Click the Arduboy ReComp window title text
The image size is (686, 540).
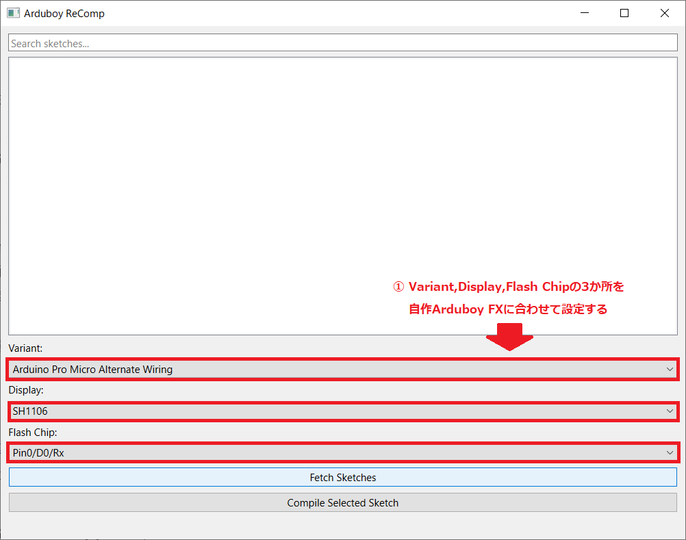tap(64, 13)
